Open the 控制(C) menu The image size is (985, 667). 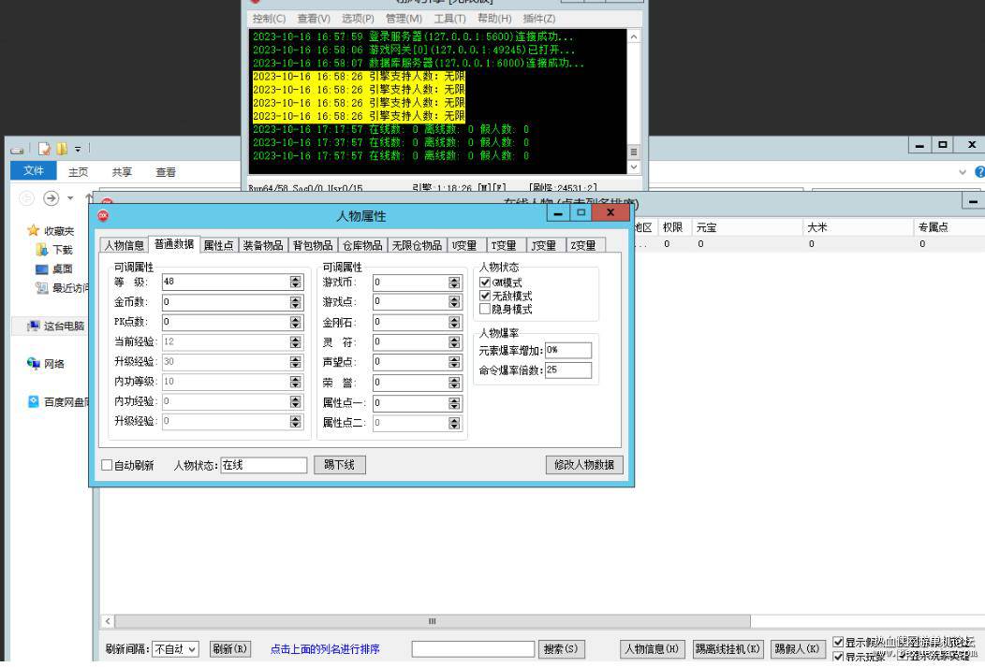(x=269, y=19)
